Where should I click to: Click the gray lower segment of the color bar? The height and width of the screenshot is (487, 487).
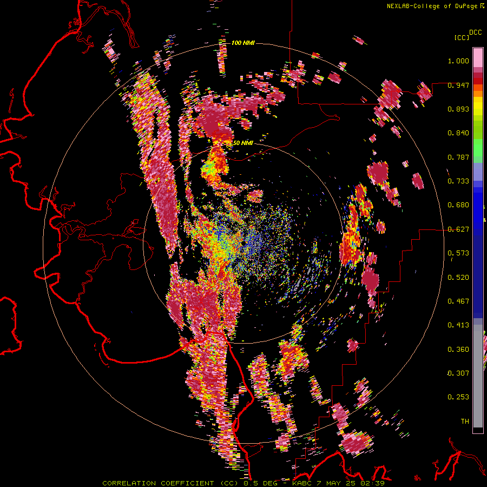tap(478, 376)
